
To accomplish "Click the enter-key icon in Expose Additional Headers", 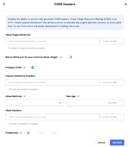I will [100, 82].
